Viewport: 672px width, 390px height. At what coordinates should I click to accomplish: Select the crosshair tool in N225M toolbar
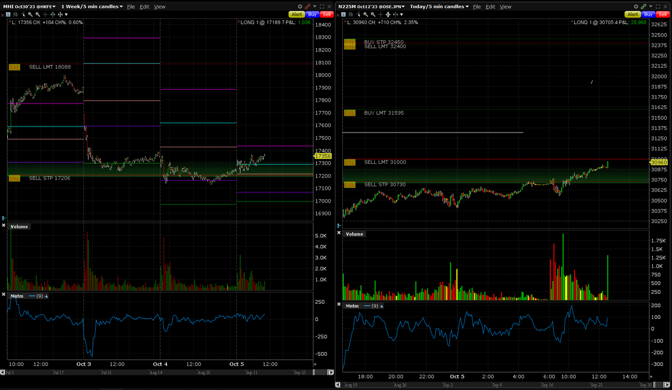pos(380,14)
